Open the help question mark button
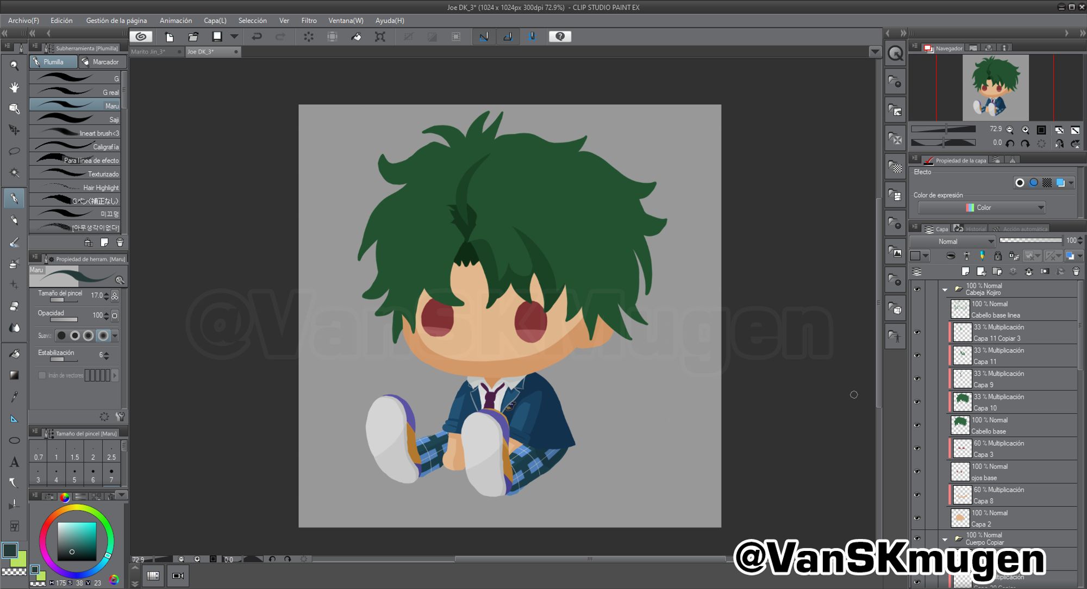The image size is (1087, 589). [x=560, y=36]
